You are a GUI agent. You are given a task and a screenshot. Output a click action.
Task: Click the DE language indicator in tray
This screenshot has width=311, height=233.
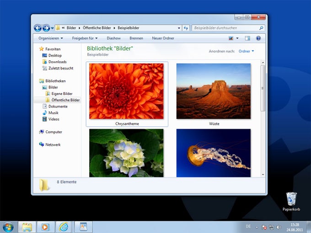click(248, 226)
